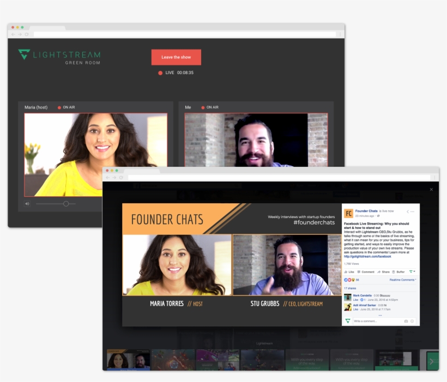
Task: Open the Realtime Comments dropdown
Action: coord(403,280)
